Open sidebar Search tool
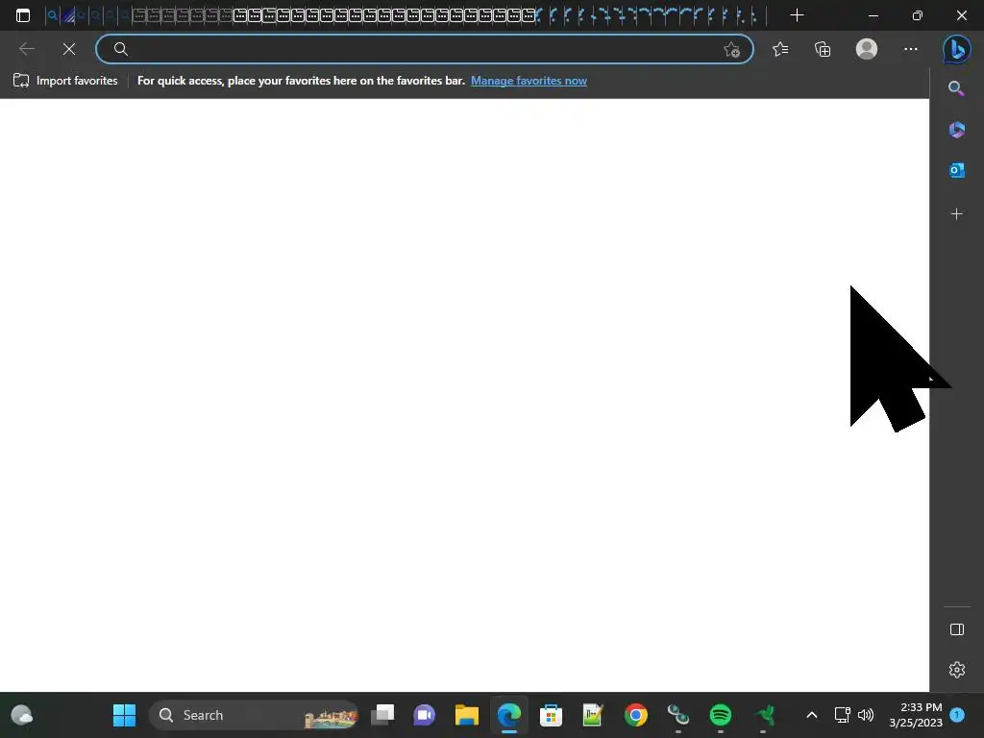Viewport: 984px width, 738px height. (956, 88)
